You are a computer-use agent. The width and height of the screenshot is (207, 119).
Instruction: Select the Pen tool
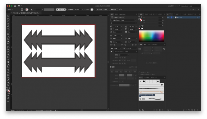coord(8,26)
